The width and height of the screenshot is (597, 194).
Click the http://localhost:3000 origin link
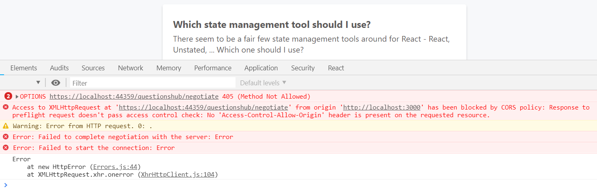381,107
